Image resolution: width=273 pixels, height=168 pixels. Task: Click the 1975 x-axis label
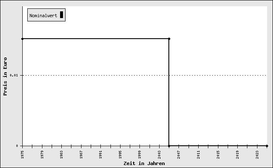(x=22, y=155)
